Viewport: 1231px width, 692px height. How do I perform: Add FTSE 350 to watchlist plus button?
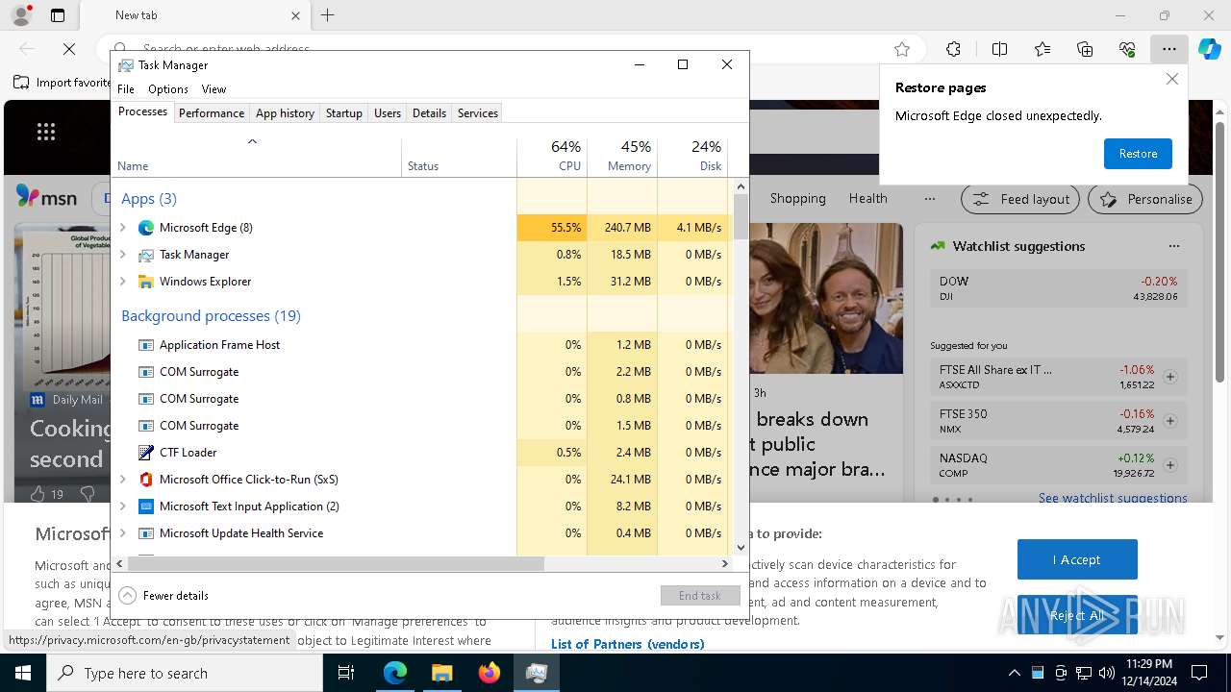point(1170,421)
